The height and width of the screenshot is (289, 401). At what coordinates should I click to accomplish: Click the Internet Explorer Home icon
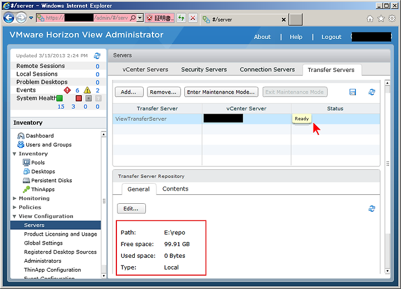point(370,18)
